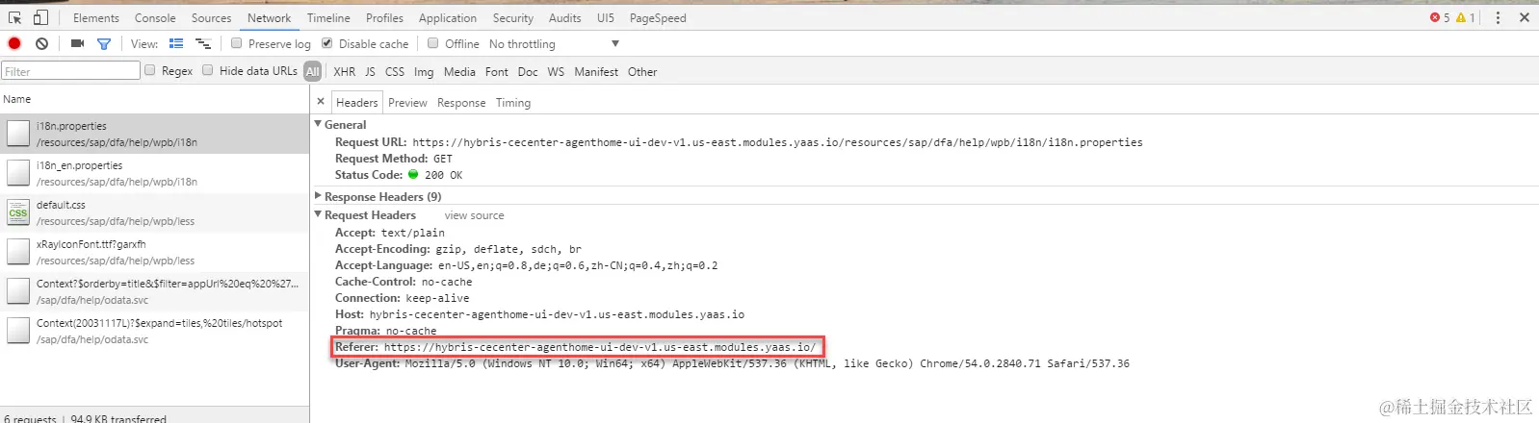Collapse the General section
This screenshot has width=1539, height=423.
click(318, 124)
